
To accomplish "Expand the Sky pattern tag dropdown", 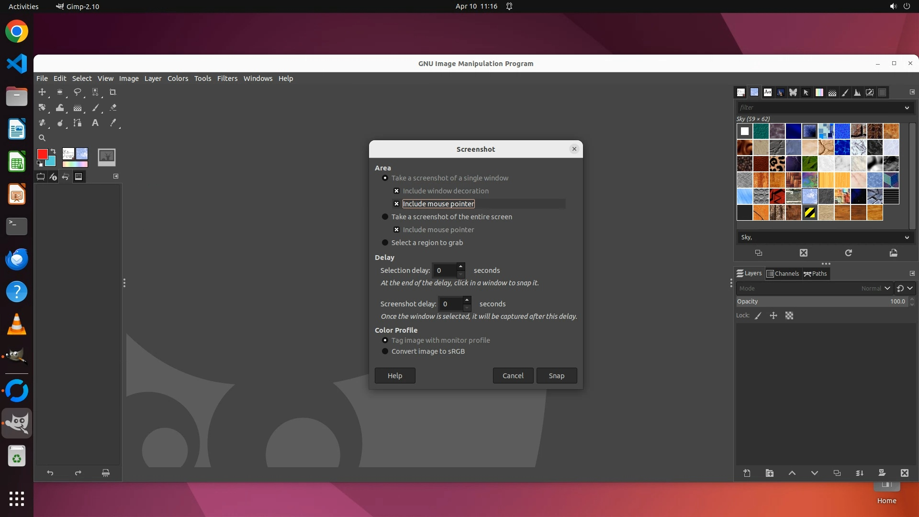I will coord(907,237).
